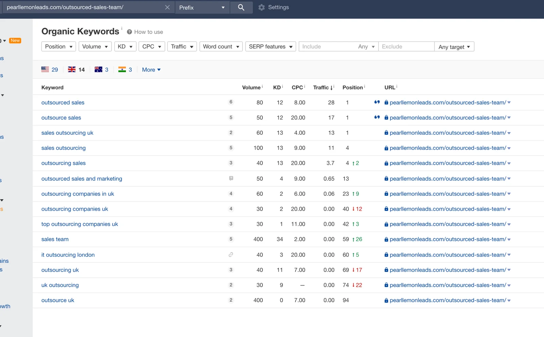544x337 pixels.
Task: Click SERP features badge 4 for outsourcing companies uk
Action: point(231,209)
